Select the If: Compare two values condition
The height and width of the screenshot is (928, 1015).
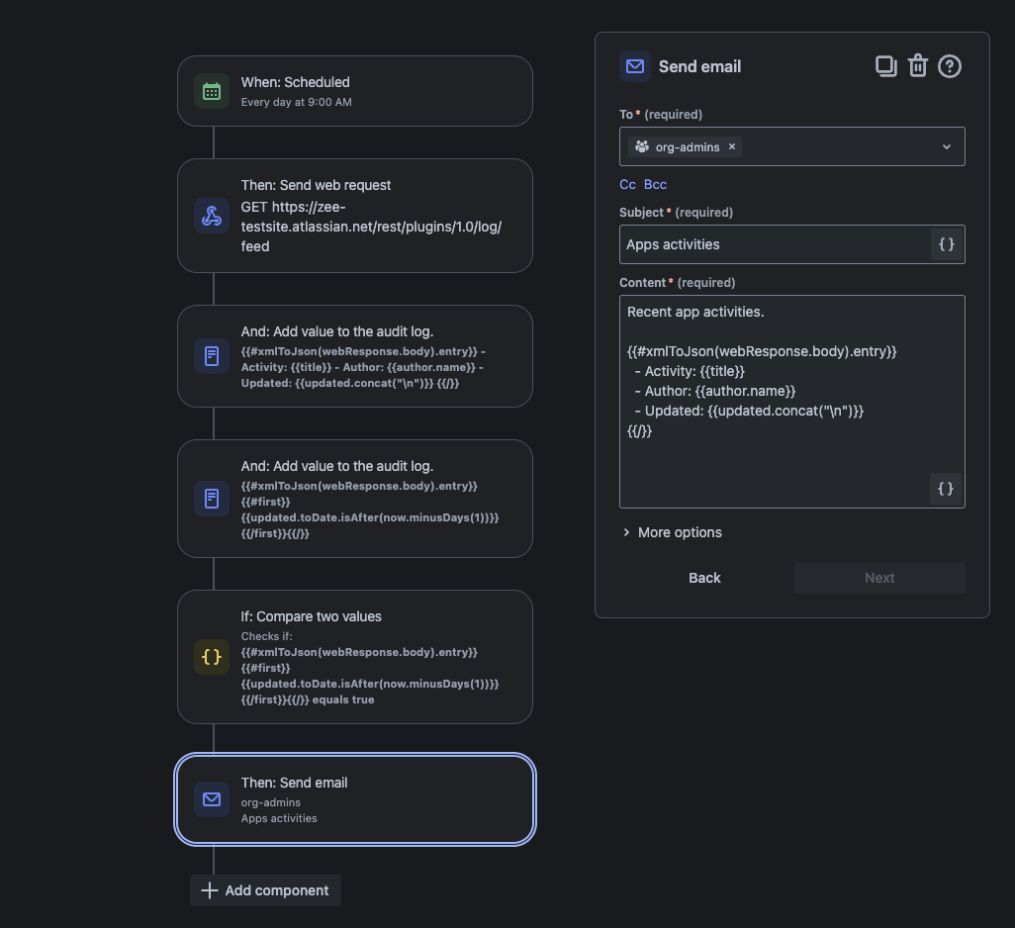click(x=355, y=657)
